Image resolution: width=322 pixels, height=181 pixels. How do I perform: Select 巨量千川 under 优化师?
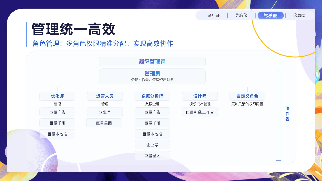point(57,123)
